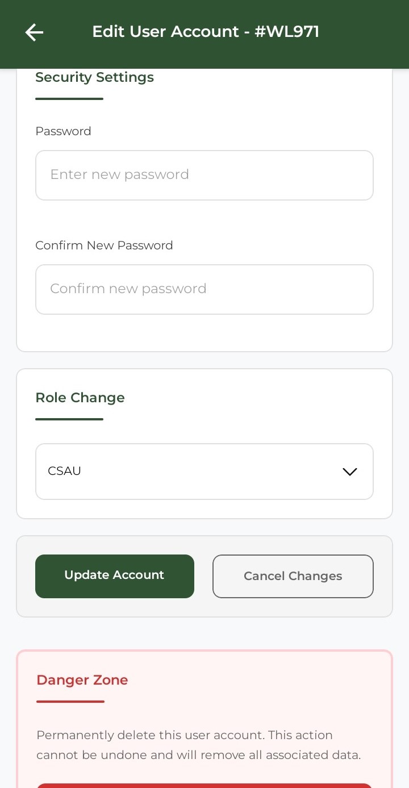Click the green underline below Security Settings
This screenshot has height=788, width=409.
click(69, 99)
